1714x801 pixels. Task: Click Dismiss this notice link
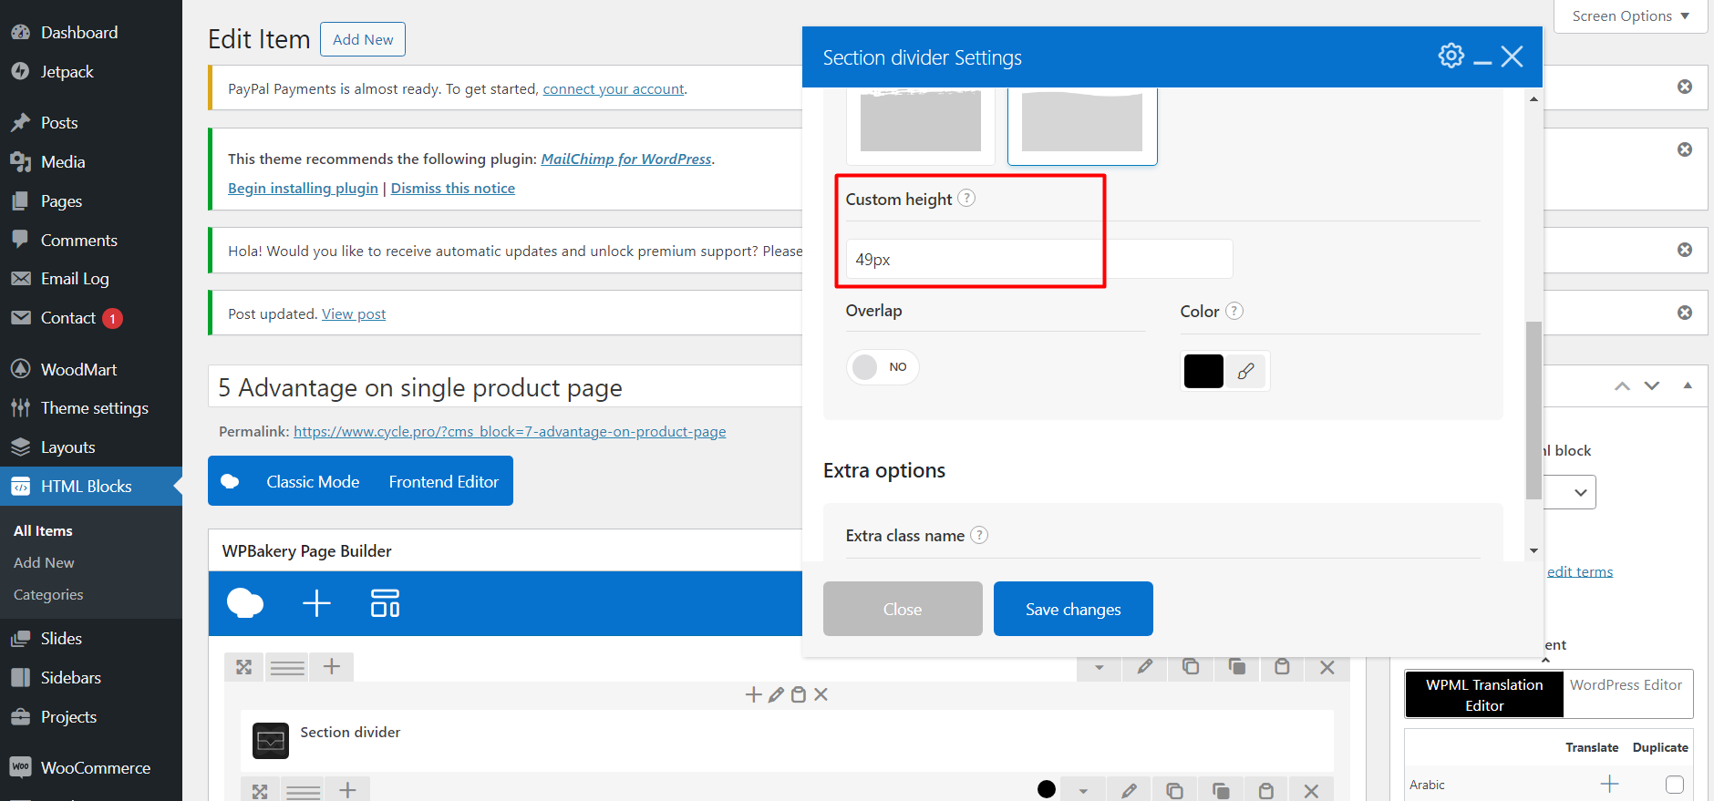tap(453, 188)
